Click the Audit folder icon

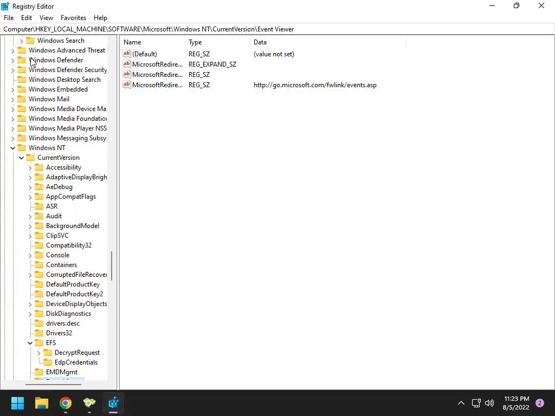[x=39, y=216]
